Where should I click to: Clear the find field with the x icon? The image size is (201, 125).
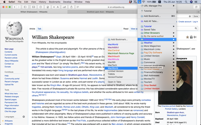click(x=190, y=16)
